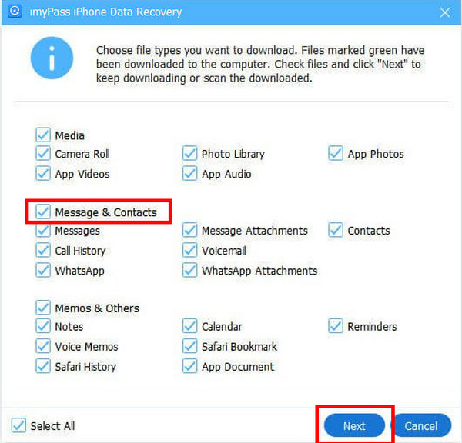
Task: Click the blue info circle icon
Action: coord(52,58)
